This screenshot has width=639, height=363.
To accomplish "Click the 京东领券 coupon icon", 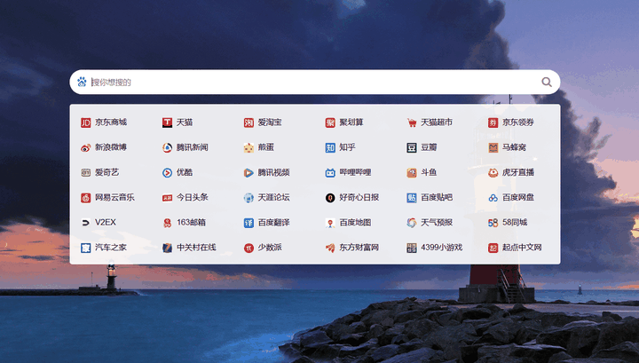I will [x=493, y=122].
